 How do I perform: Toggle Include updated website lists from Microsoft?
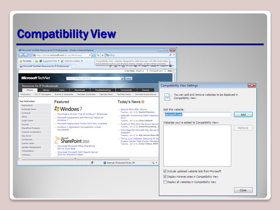coord(165,171)
